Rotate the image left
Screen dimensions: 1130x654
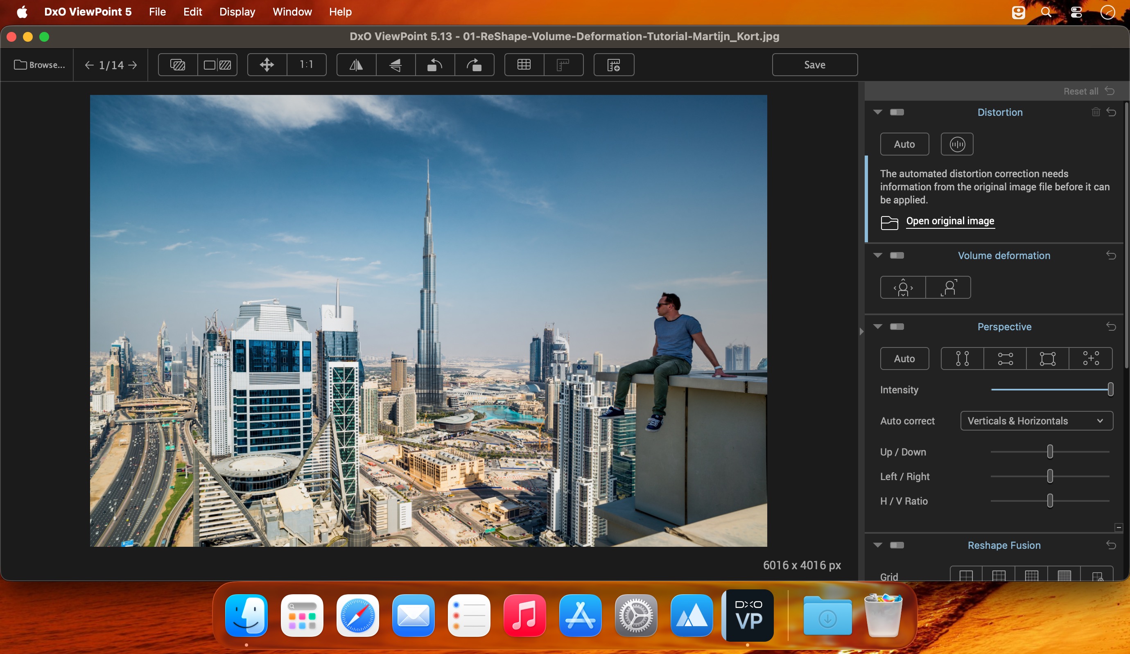(x=435, y=65)
